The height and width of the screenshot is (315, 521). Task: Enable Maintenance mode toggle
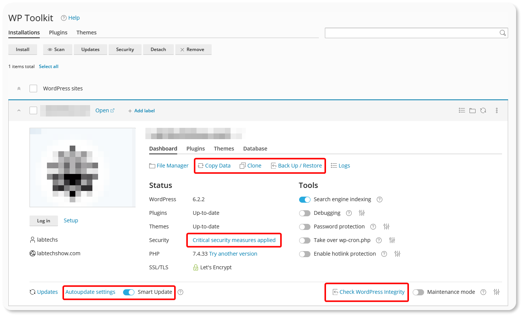pos(418,292)
